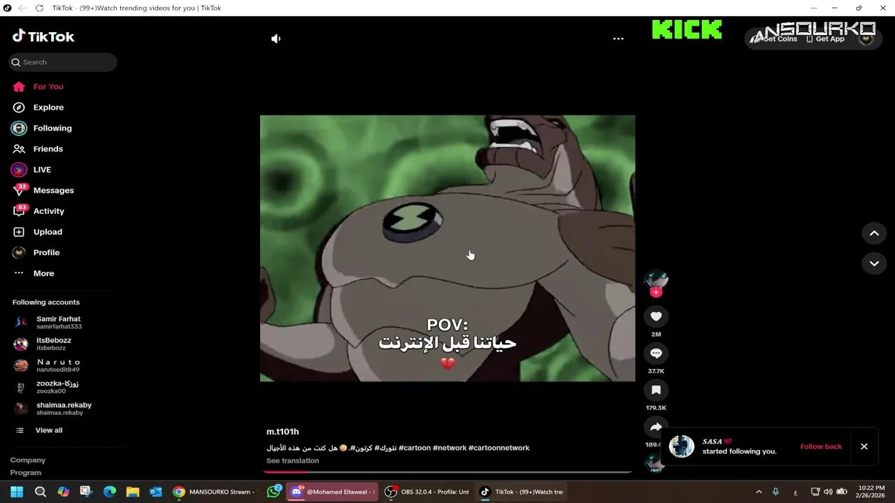895x503 pixels.
Task: Open the taskbar volume control
Action: click(828, 492)
